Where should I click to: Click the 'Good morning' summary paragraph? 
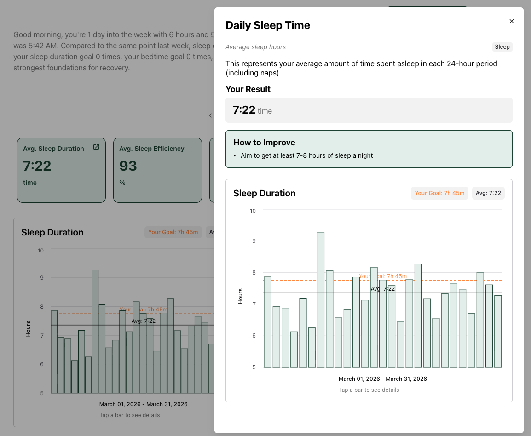point(114,51)
